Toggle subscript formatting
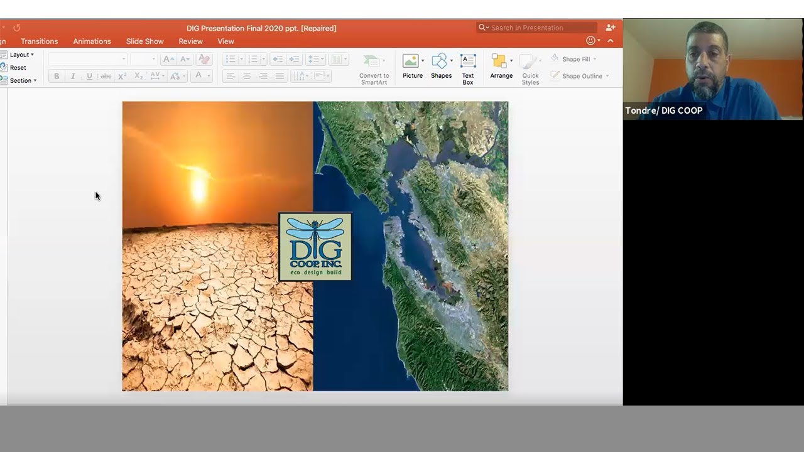The width and height of the screenshot is (804, 452). [138, 76]
